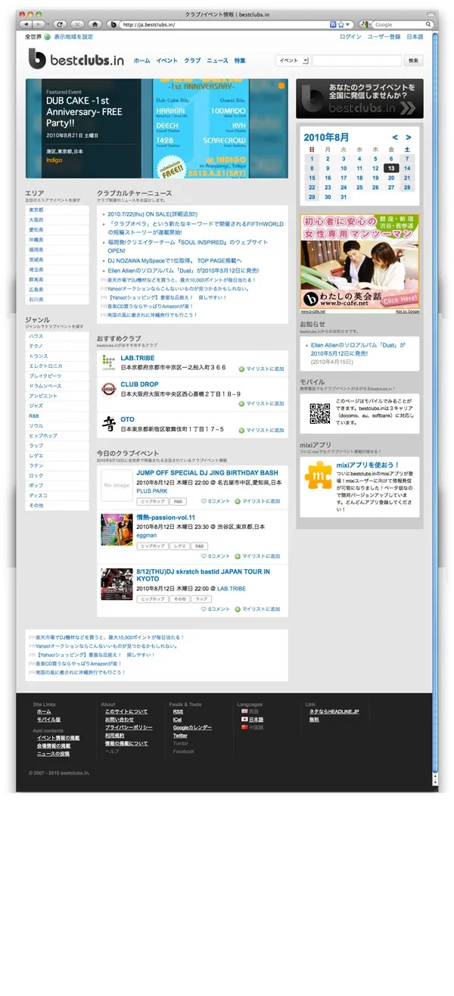Click the Google search engine icon in toolbar
The height and width of the screenshot is (996, 454).
[364, 25]
